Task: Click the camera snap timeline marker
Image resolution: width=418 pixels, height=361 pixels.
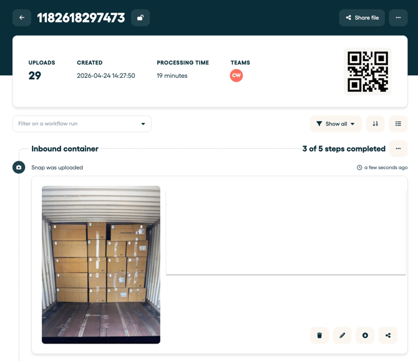Action: 19,167
